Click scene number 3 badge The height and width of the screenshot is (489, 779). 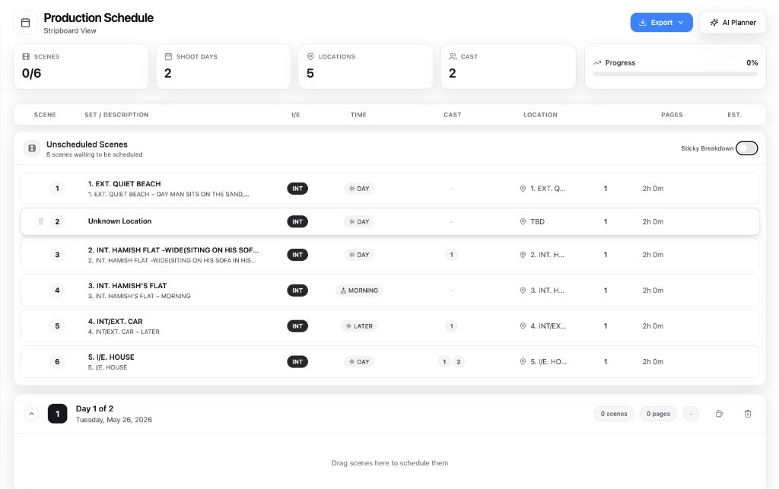[x=57, y=255]
